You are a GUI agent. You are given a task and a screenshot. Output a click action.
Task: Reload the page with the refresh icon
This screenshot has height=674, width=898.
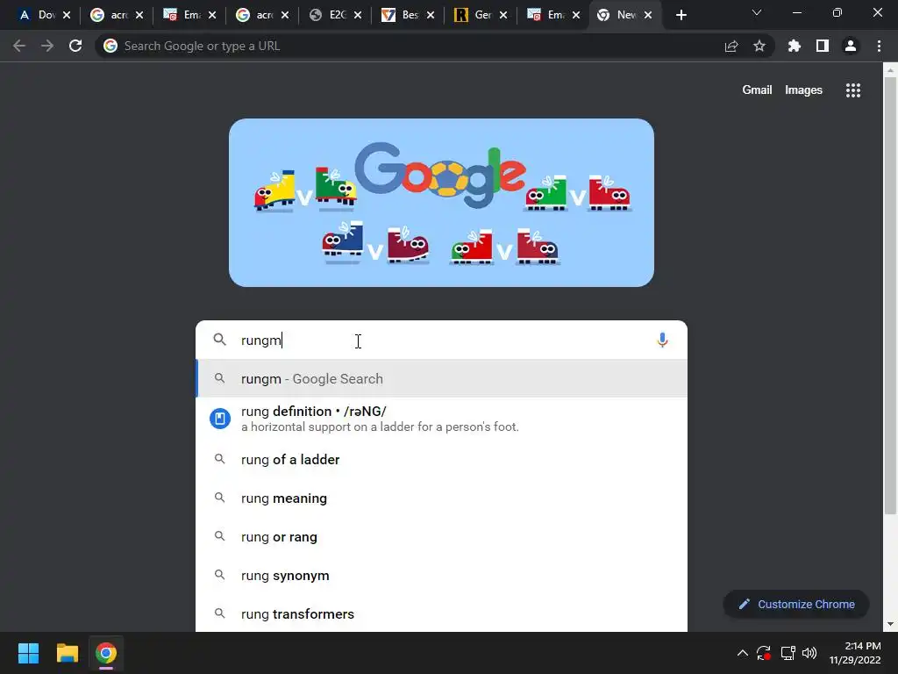75,46
